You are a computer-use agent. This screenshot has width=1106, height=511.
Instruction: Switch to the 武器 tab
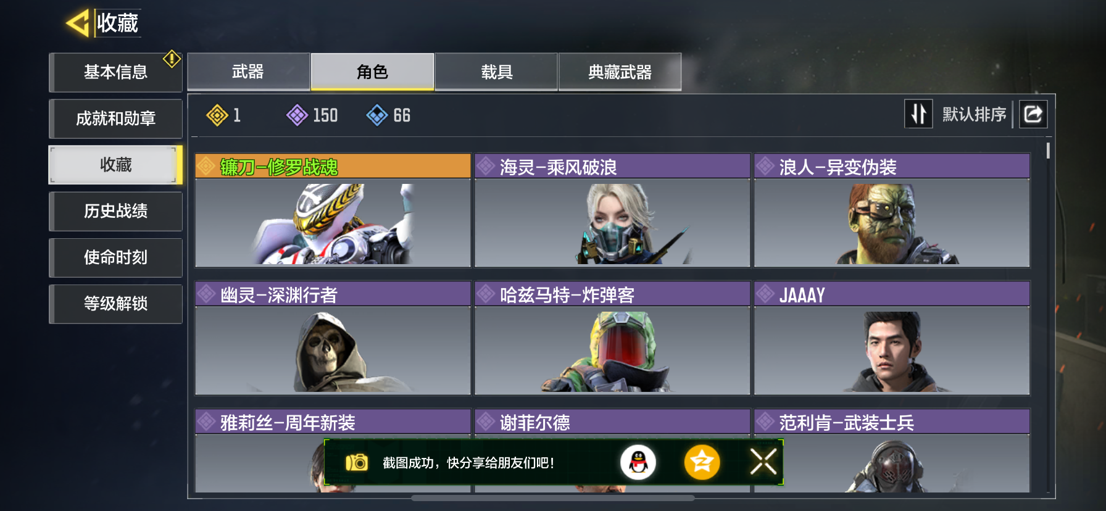(x=248, y=72)
